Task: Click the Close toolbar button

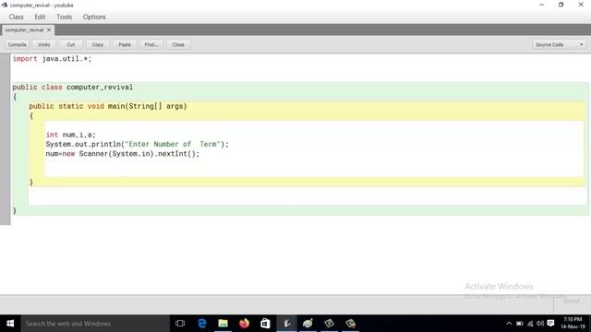Action: click(178, 44)
